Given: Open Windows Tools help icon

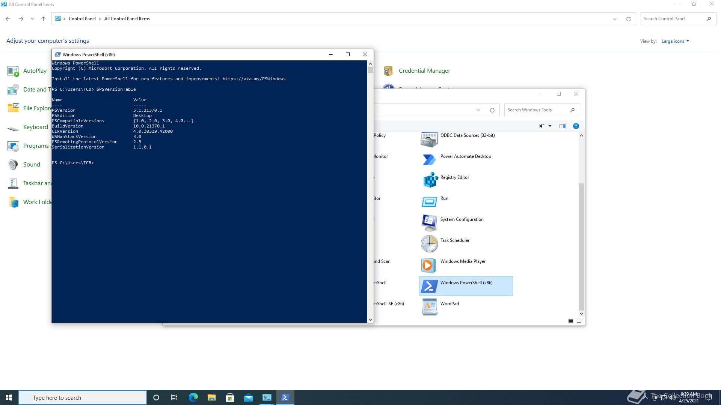Looking at the screenshot, I should pos(576,126).
